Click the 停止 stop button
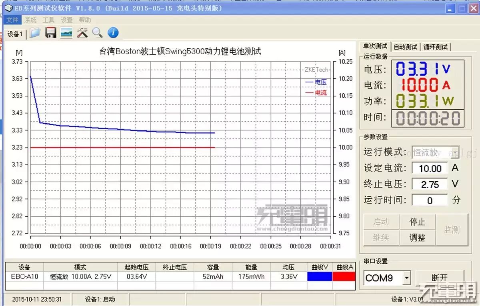 417,221
